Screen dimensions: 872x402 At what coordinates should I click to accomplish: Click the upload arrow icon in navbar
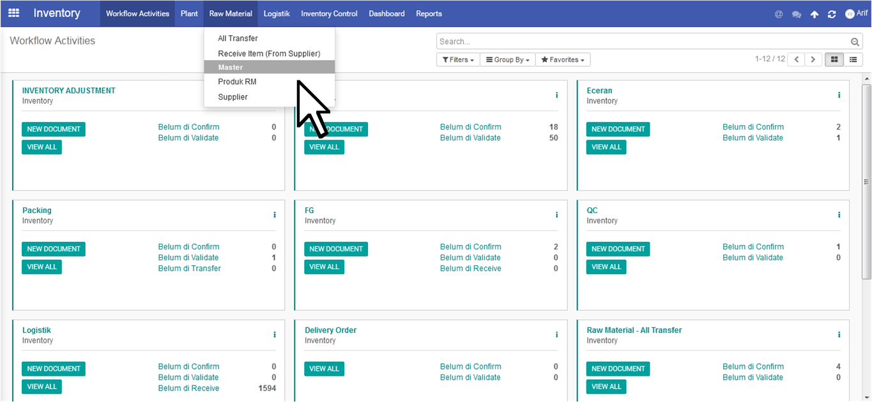tap(814, 14)
